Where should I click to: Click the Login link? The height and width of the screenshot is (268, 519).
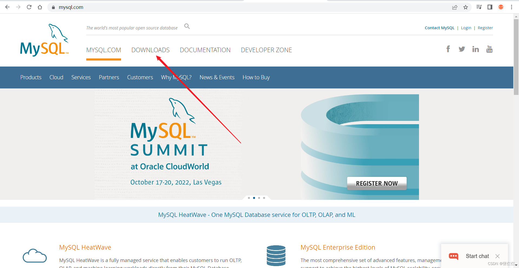tap(466, 28)
